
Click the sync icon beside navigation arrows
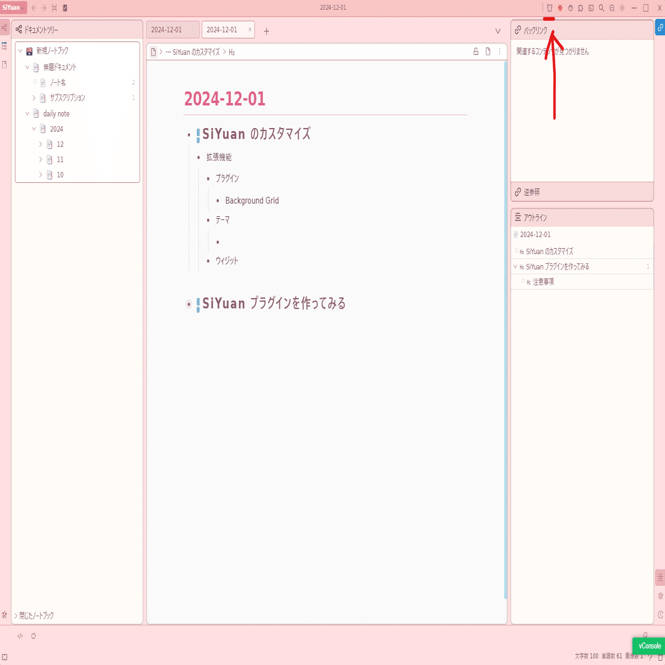(x=54, y=8)
